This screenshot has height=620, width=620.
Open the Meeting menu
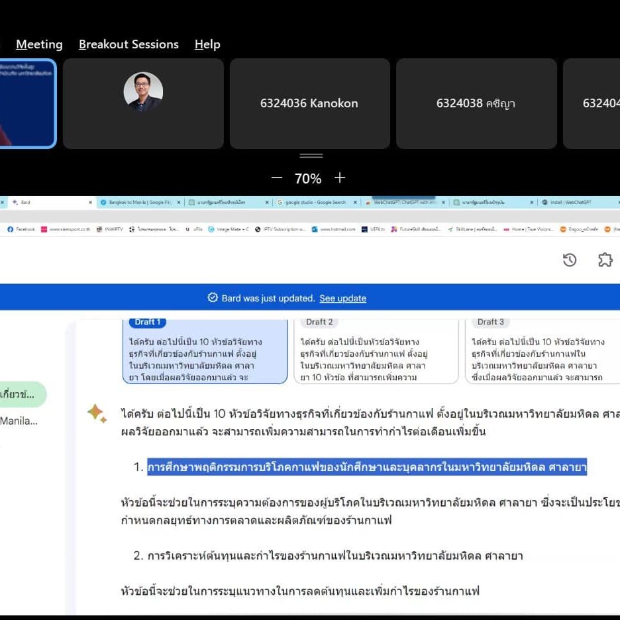(x=39, y=44)
